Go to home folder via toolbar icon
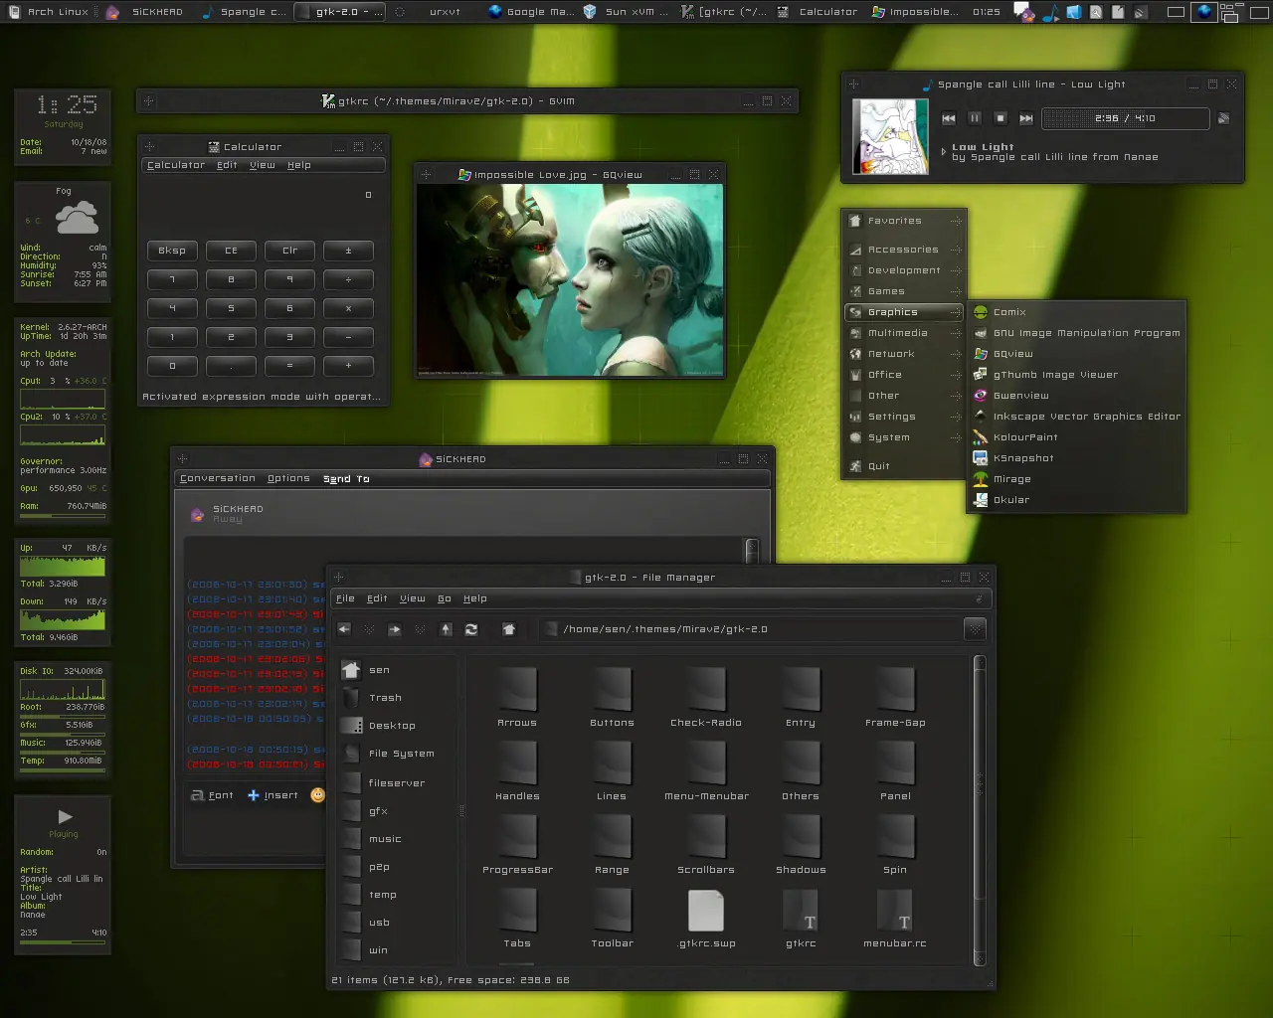This screenshot has height=1018, width=1273. coord(508,629)
